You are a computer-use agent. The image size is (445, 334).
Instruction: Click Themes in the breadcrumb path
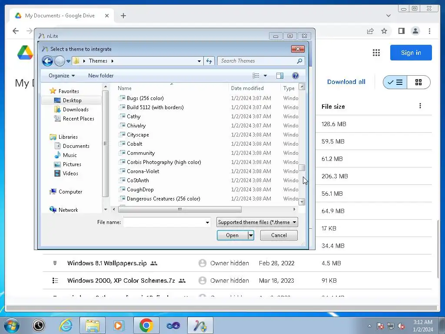coord(98,61)
